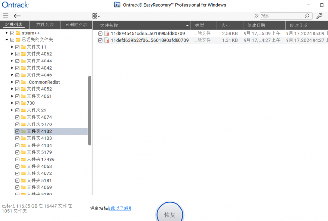Switch to the 文件列表 tab
This screenshot has width=328, height=221.
45,25
